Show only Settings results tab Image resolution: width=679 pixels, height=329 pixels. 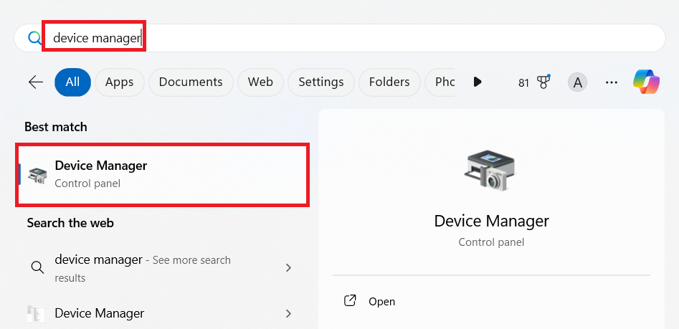(x=320, y=82)
